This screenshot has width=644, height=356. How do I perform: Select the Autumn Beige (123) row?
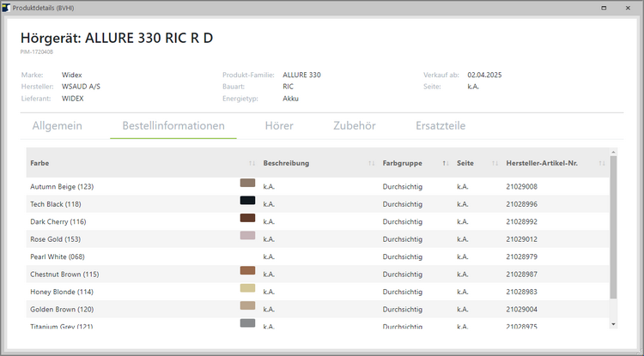(x=318, y=187)
